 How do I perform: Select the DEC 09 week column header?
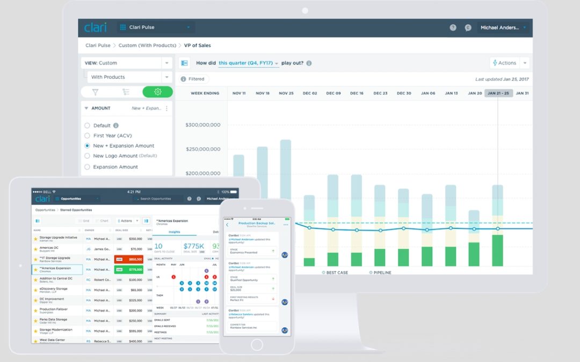click(x=334, y=93)
